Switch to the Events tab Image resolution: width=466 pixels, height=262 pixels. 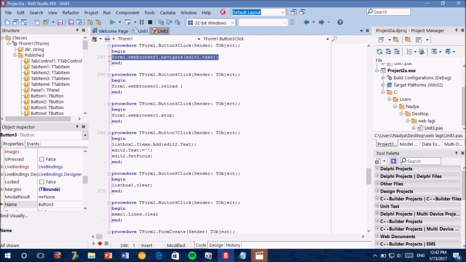(x=33, y=144)
